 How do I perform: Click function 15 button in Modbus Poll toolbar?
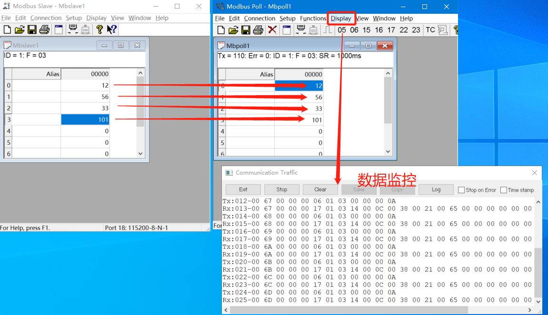tap(366, 30)
